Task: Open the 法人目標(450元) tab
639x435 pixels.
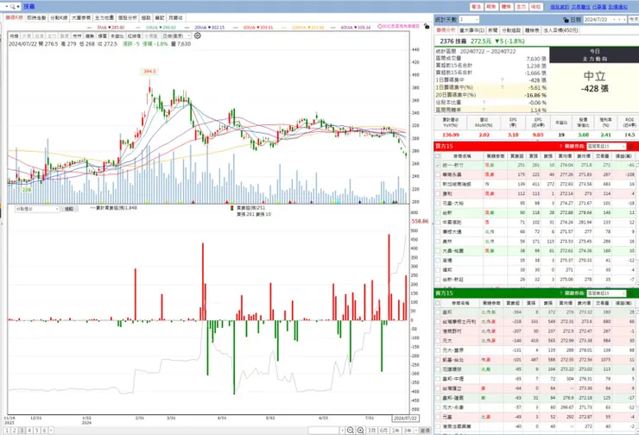Action: click(x=560, y=30)
